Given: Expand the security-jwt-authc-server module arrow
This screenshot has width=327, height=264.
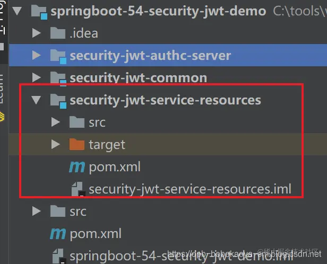Looking at the screenshot, I should (x=37, y=55).
